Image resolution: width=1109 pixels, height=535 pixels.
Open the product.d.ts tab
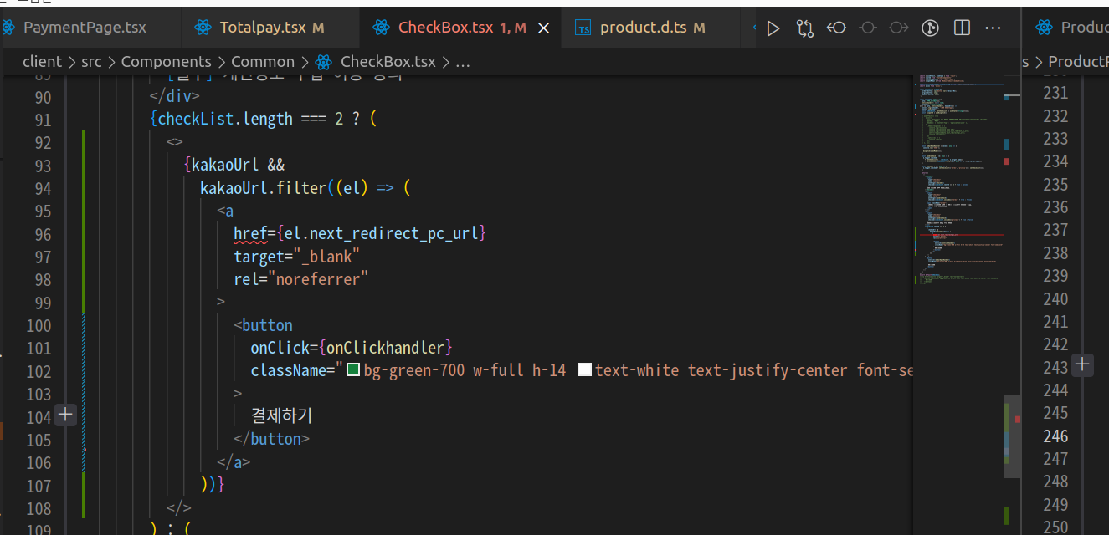(652, 28)
